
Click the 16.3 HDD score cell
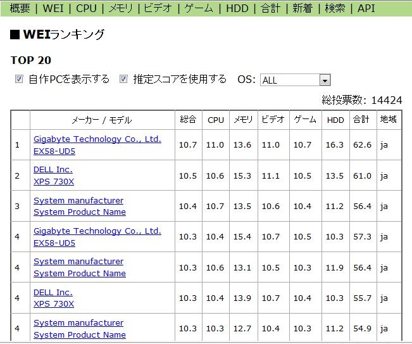[x=335, y=144]
